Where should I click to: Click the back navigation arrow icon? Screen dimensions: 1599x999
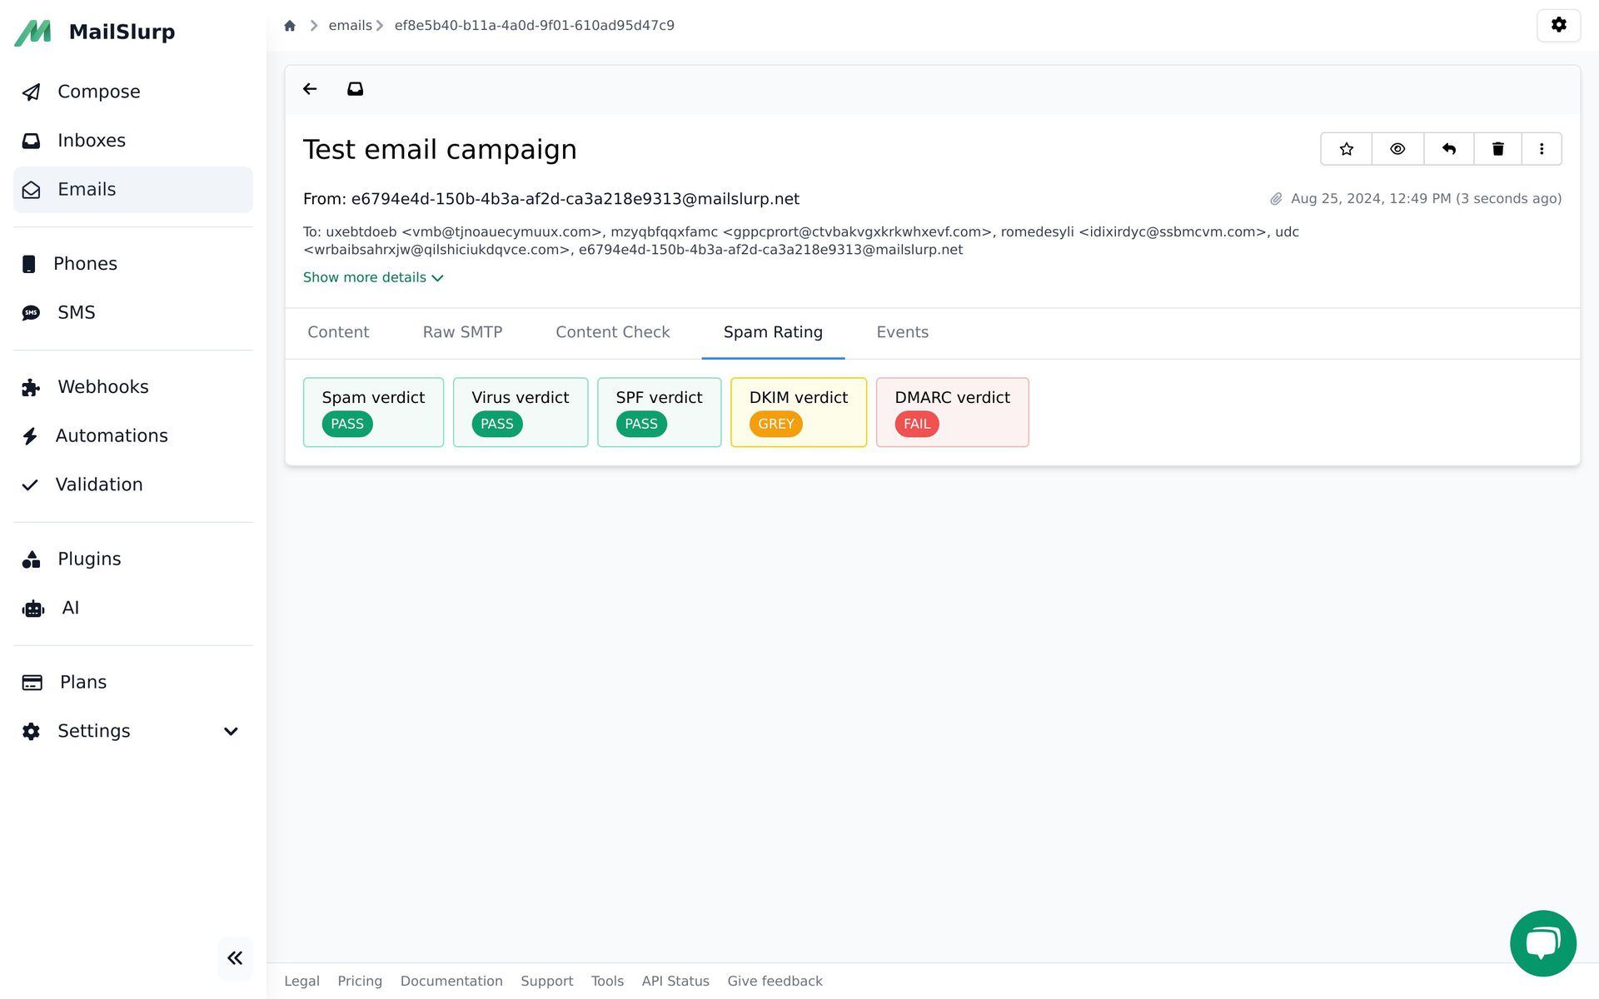308,87
